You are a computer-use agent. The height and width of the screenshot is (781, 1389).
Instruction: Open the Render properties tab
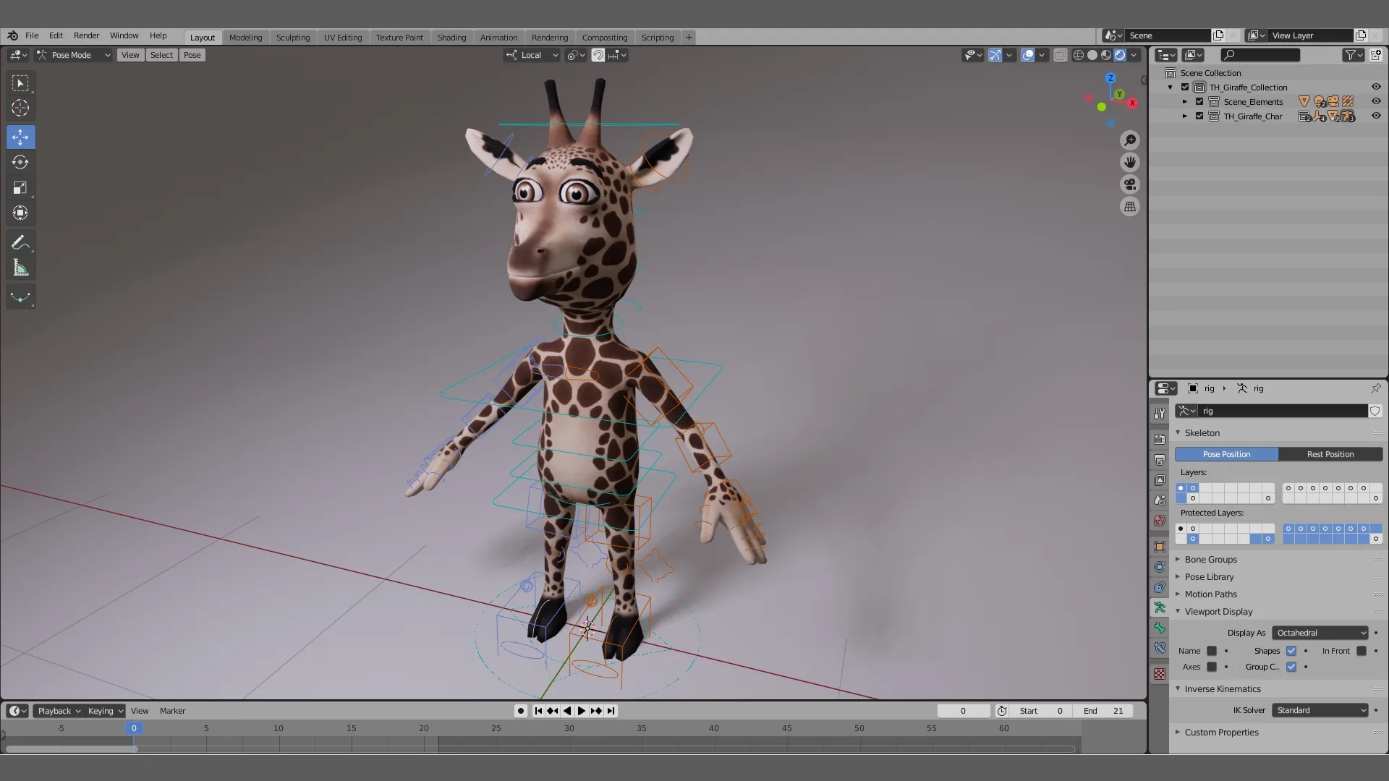1160,439
